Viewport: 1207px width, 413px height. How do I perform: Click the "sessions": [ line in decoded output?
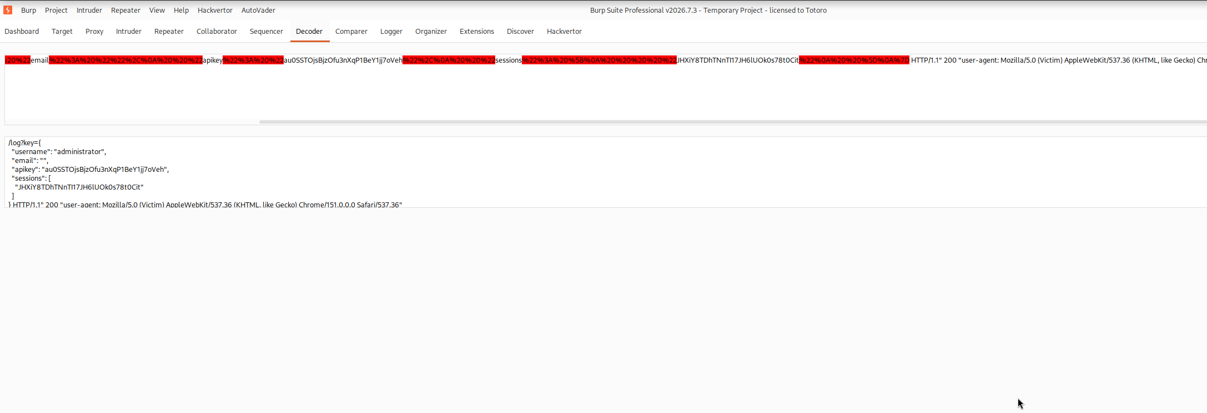(31, 178)
